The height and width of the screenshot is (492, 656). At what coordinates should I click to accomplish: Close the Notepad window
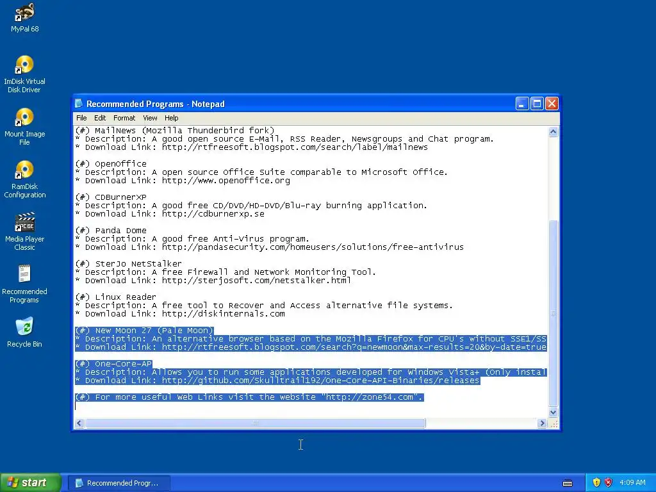pyautogui.click(x=552, y=103)
